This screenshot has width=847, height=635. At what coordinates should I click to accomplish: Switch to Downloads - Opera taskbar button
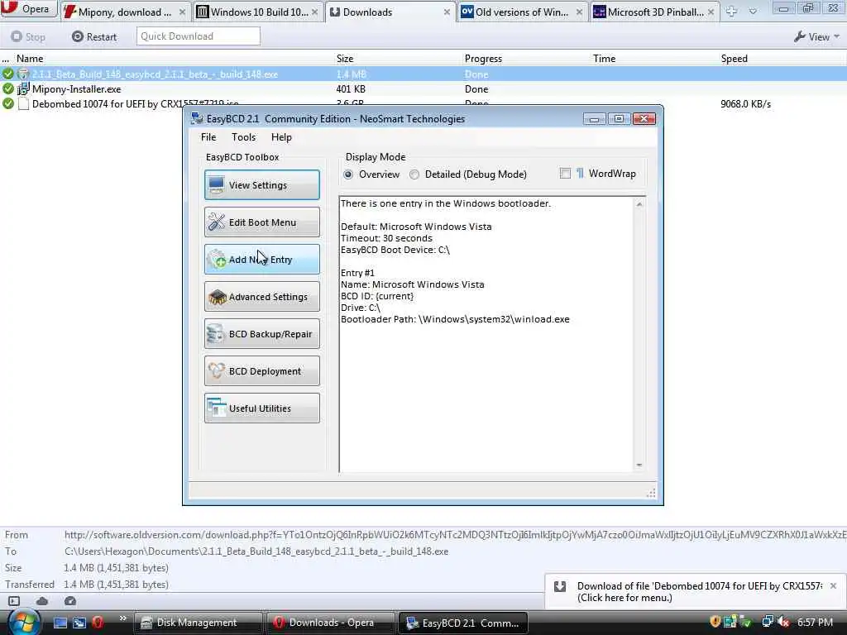(331, 623)
